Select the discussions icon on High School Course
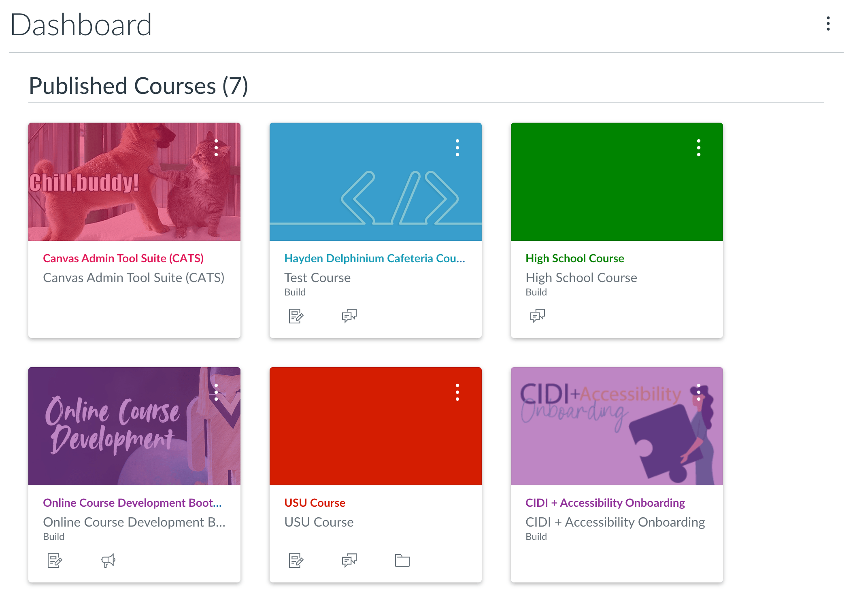Image resolution: width=855 pixels, height=595 pixels. [x=537, y=316]
